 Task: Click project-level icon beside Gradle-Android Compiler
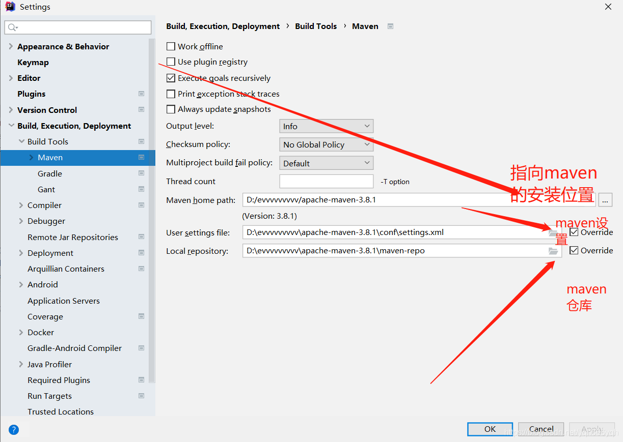click(x=141, y=348)
